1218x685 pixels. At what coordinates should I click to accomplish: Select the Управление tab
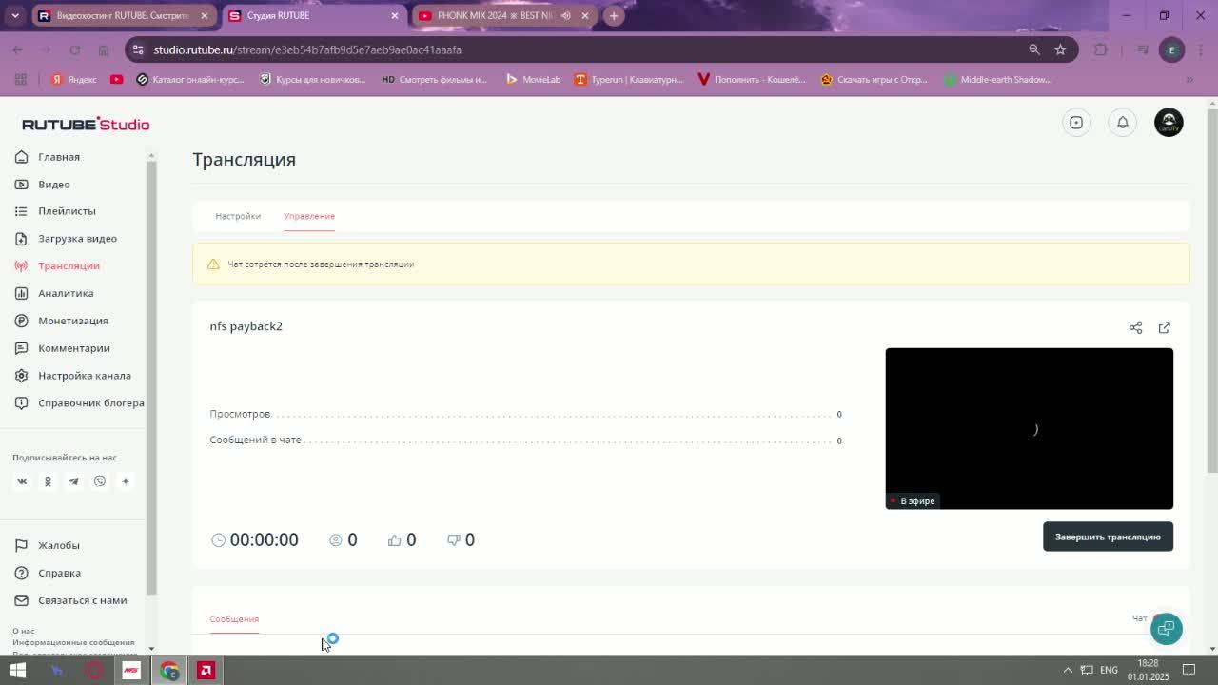click(x=309, y=216)
